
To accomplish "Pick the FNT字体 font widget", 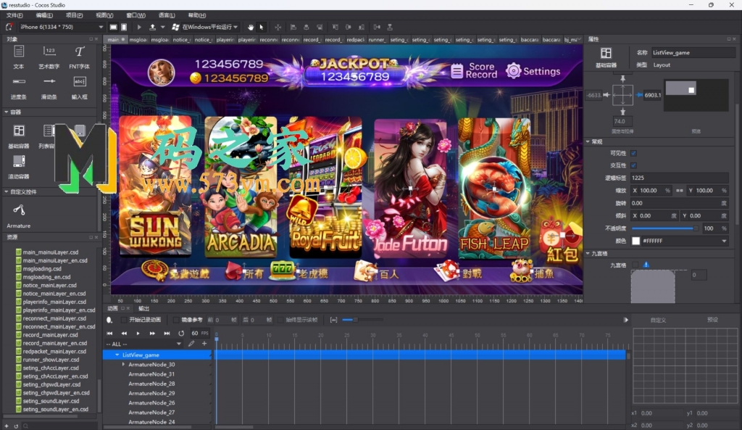I will point(79,57).
